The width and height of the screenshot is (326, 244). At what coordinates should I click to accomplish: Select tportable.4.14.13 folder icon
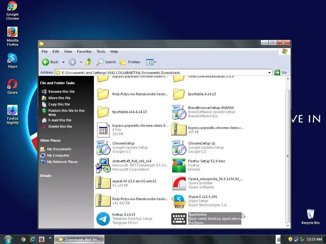pos(179,94)
